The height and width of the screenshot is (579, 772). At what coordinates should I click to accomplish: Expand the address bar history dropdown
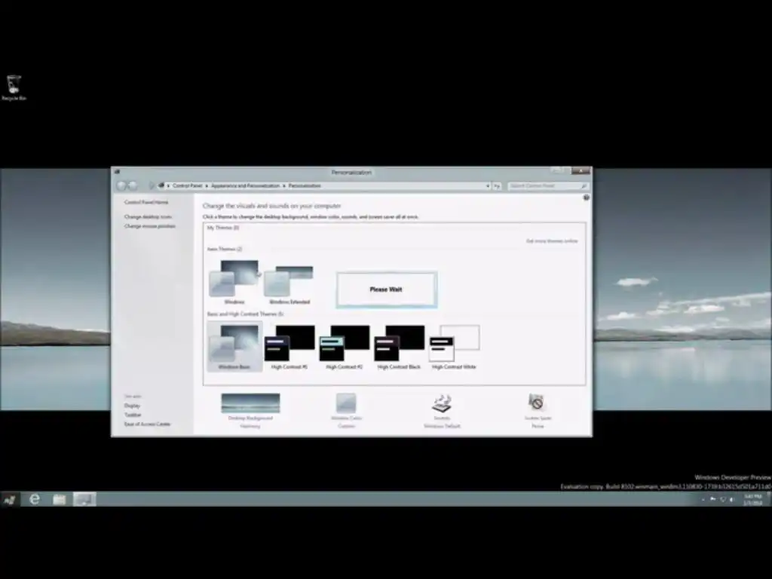point(488,186)
